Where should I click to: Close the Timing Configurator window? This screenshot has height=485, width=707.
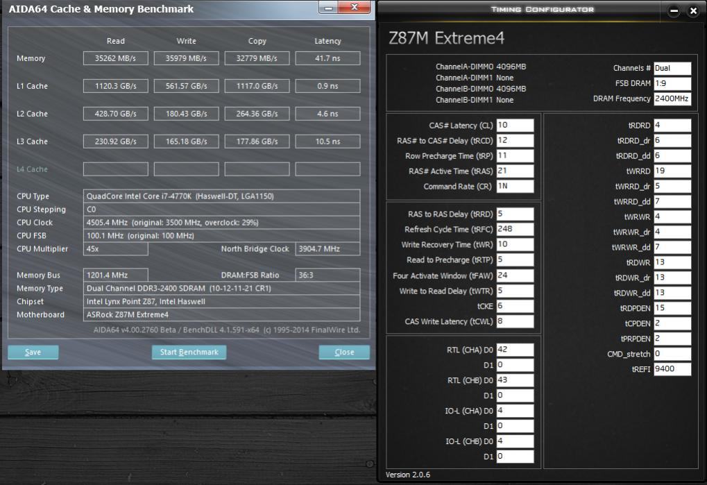tap(694, 11)
